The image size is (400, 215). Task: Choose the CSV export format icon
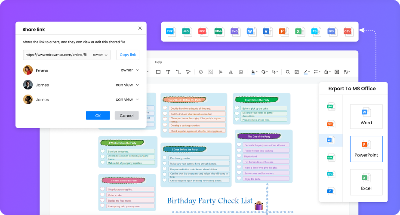[x=348, y=31]
